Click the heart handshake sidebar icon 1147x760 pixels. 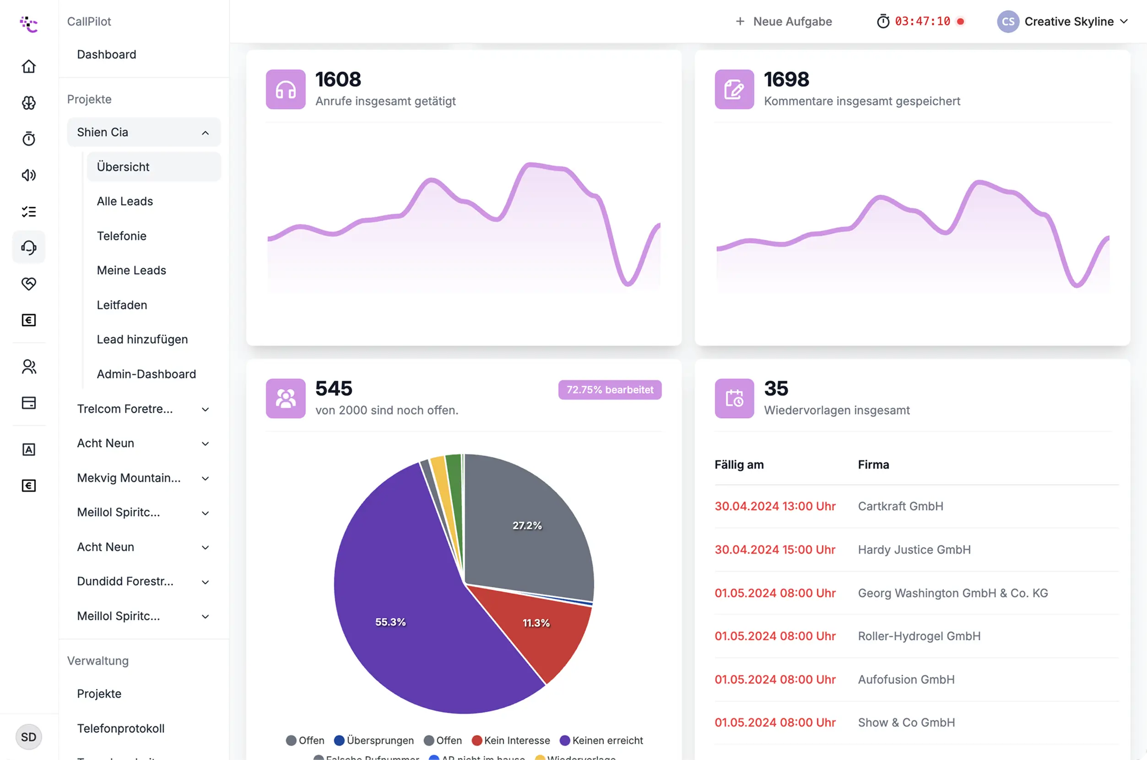(29, 284)
